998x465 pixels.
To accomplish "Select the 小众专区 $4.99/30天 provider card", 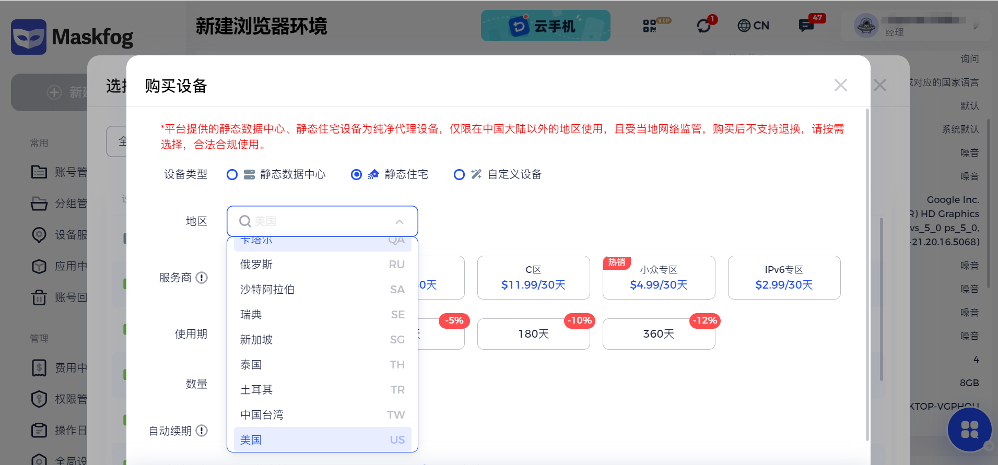I will coord(659,278).
